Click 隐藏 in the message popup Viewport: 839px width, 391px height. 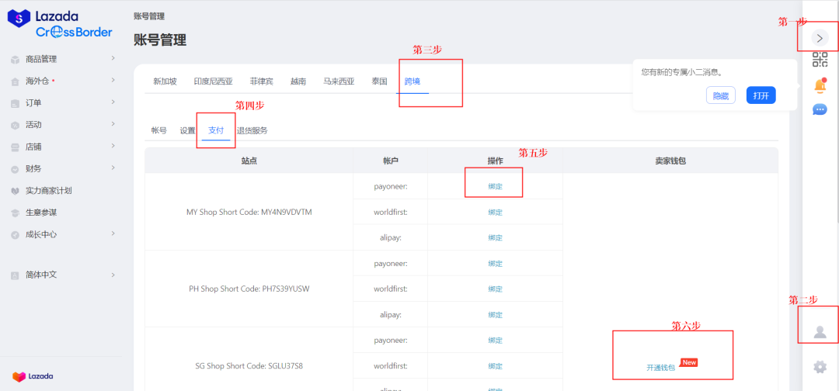pyautogui.click(x=721, y=95)
